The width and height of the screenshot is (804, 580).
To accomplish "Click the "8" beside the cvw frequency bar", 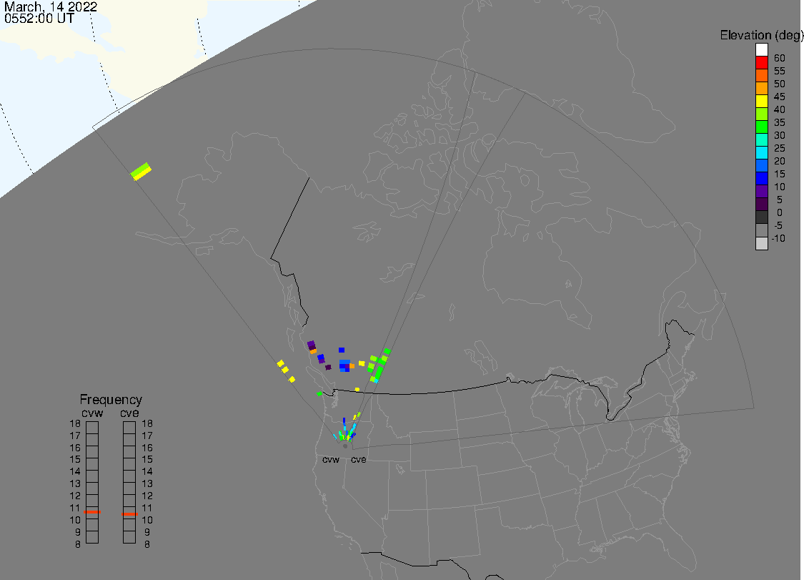I will coord(78,544).
